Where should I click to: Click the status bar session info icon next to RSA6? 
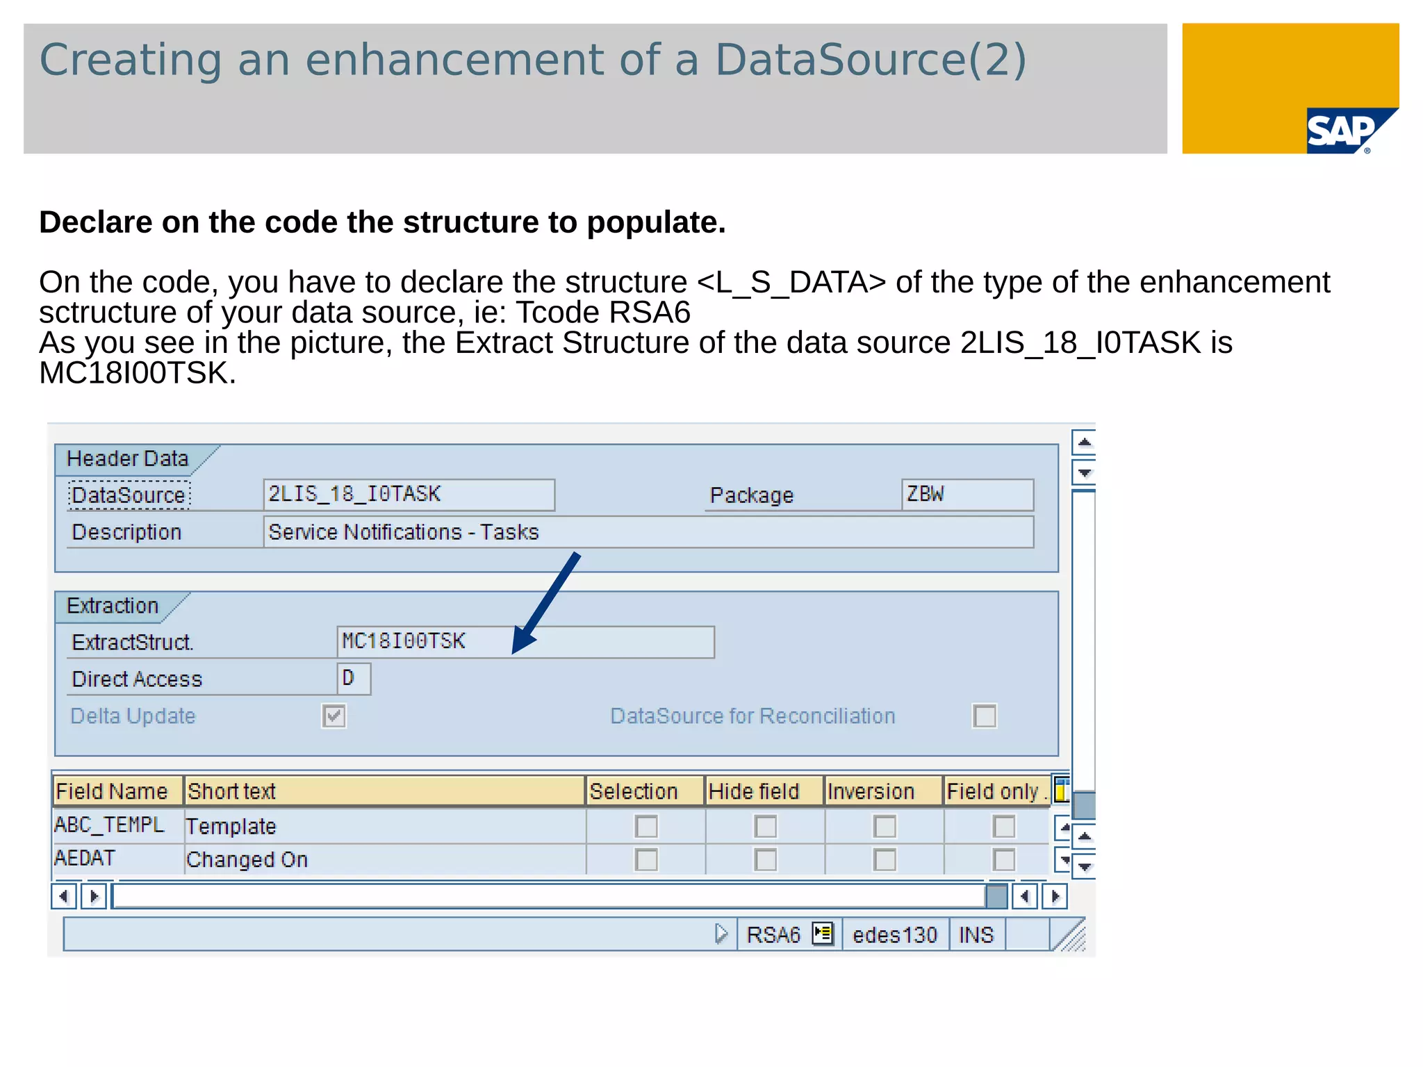point(823,933)
